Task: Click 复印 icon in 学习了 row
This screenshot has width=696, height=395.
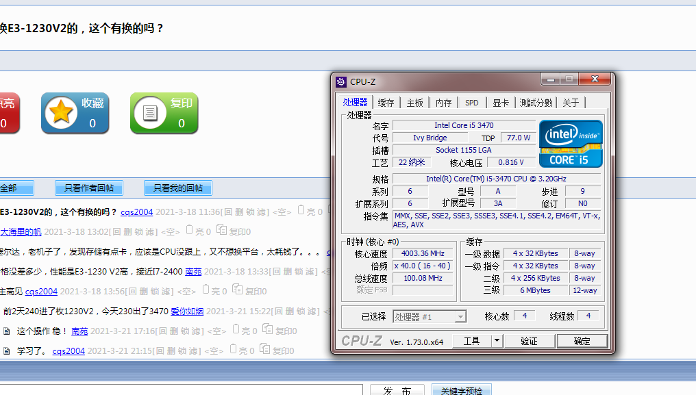Action: pyautogui.click(x=265, y=349)
